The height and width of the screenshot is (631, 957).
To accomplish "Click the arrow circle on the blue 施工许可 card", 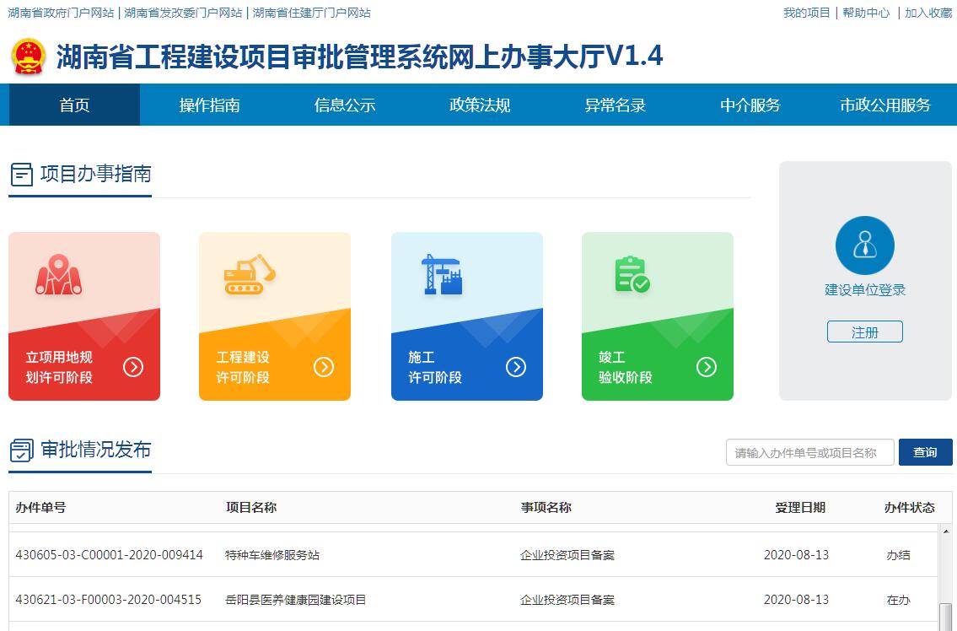I will (x=516, y=367).
